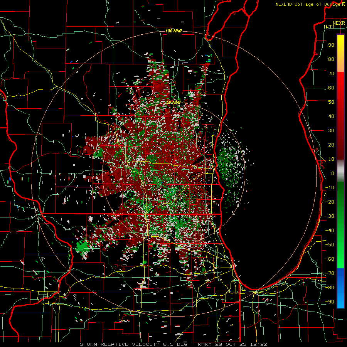Click the 0 scale label
347x347 pixels.
pos(333,173)
